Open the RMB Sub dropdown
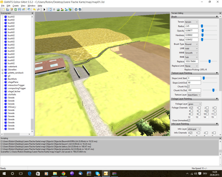This screenshot has height=177, width=222. click(191, 57)
